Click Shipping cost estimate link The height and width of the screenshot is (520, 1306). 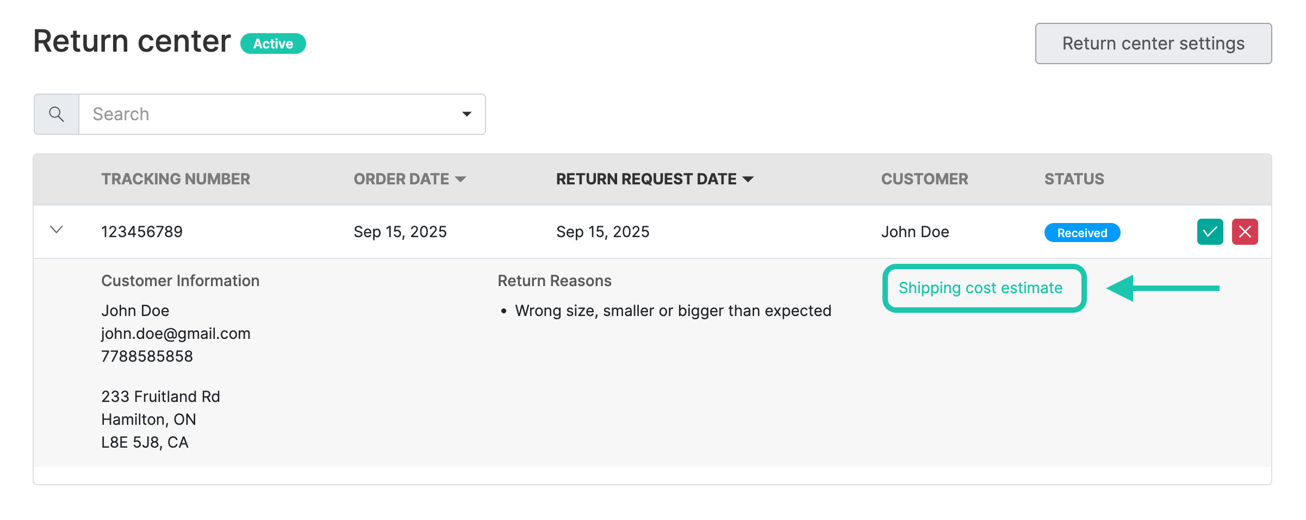pyautogui.click(x=980, y=288)
